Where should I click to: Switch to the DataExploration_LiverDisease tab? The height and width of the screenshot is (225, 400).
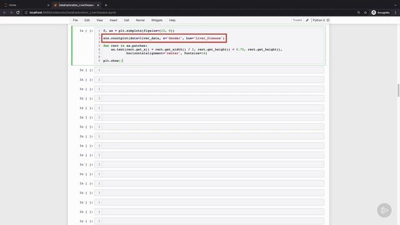pos(76,5)
